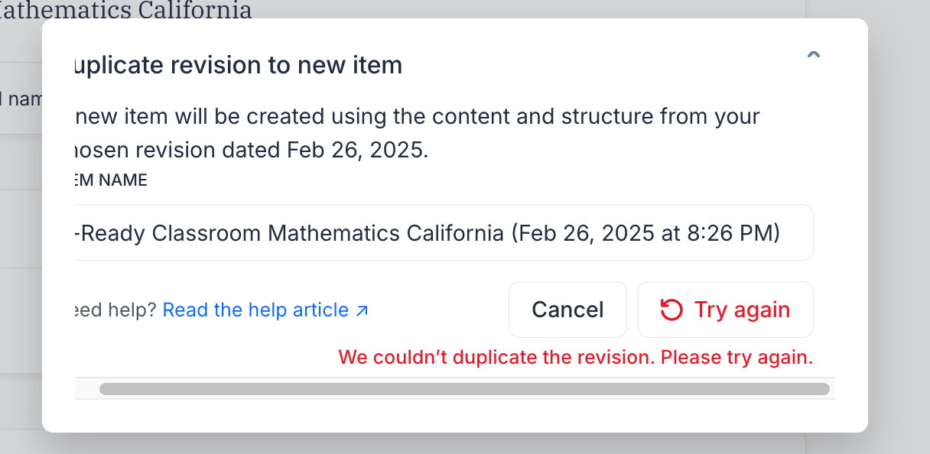The height and width of the screenshot is (454, 930).
Task: Collapse the dialog using the top-right chevron
Action: pos(814,55)
